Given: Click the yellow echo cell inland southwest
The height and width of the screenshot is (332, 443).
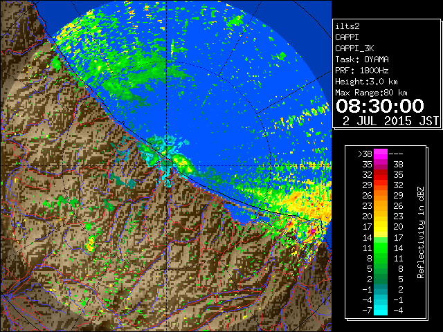Looking at the screenshot, I should point(91,244).
